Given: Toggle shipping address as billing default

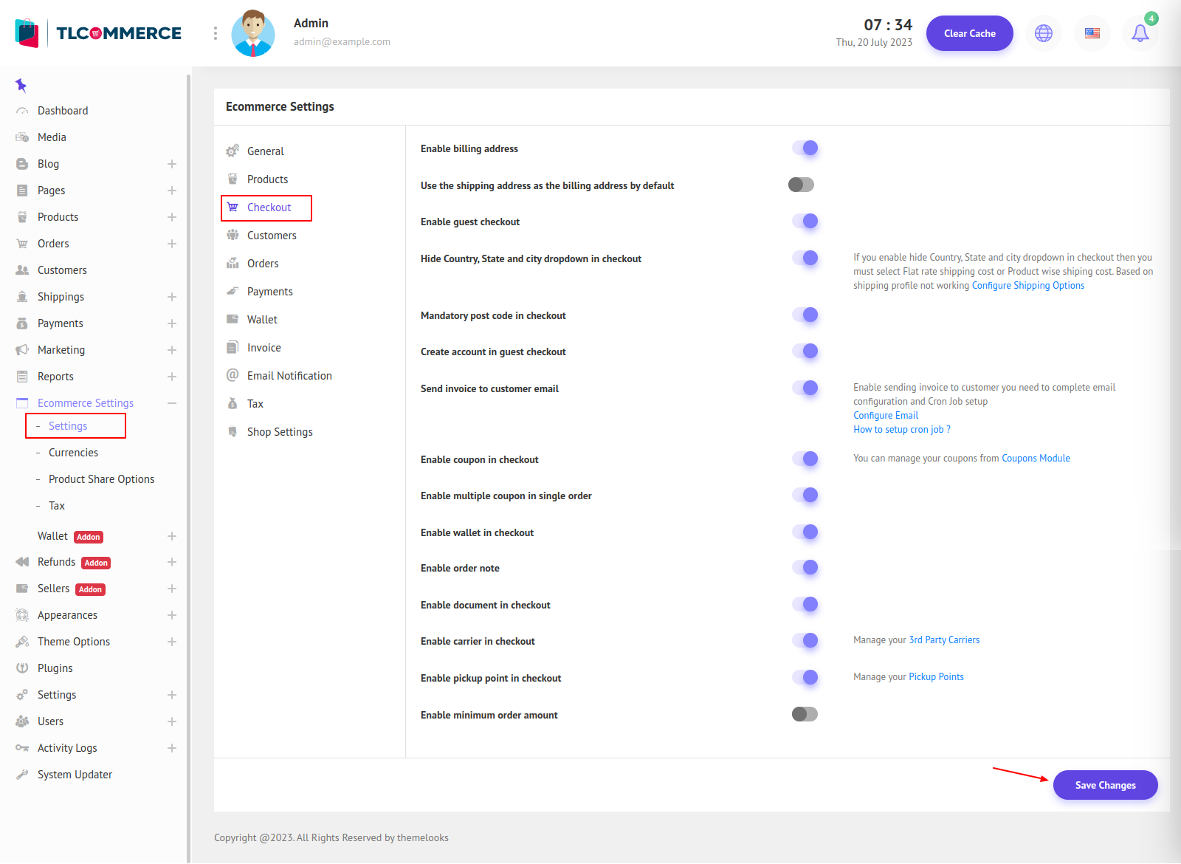Looking at the screenshot, I should (x=801, y=185).
